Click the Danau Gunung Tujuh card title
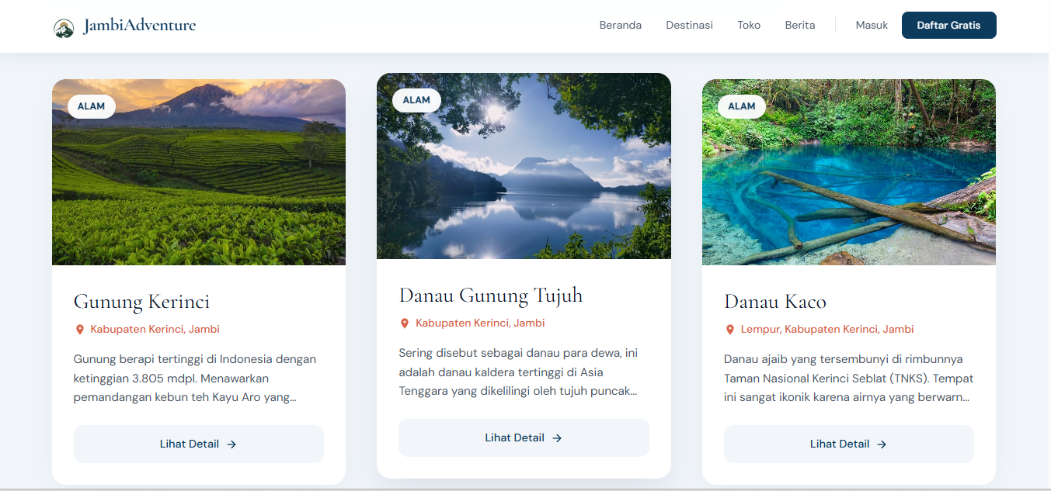The width and height of the screenshot is (1051, 491). pyautogui.click(x=491, y=296)
